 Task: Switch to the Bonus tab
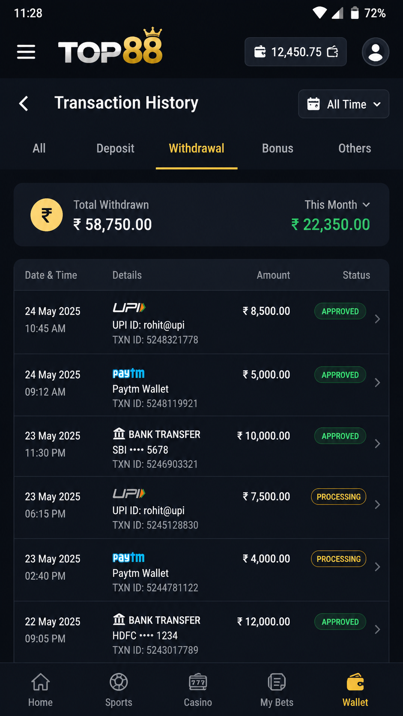[278, 148]
